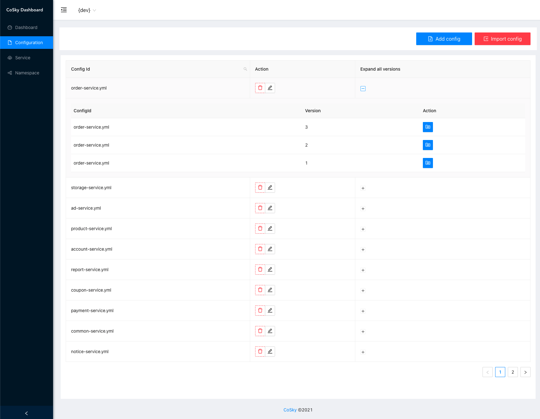Go to pagination page 2
This screenshot has width=540, height=419.
[x=513, y=372]
